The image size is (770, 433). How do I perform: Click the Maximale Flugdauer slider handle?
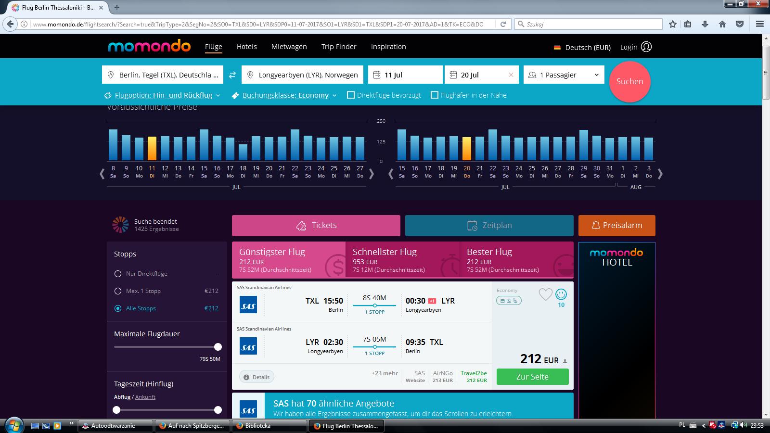(218, 347)
